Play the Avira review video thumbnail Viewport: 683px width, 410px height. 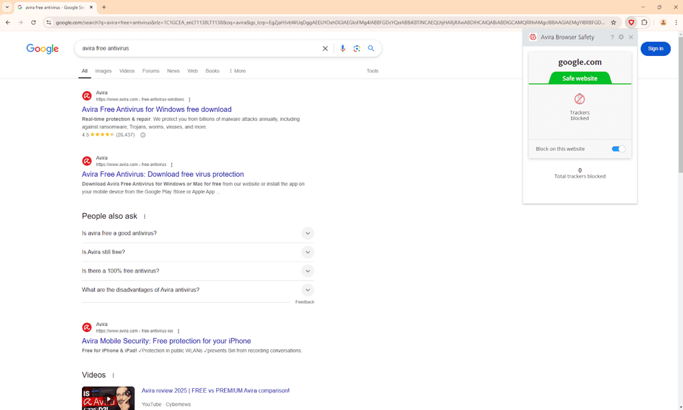[108, 398]
